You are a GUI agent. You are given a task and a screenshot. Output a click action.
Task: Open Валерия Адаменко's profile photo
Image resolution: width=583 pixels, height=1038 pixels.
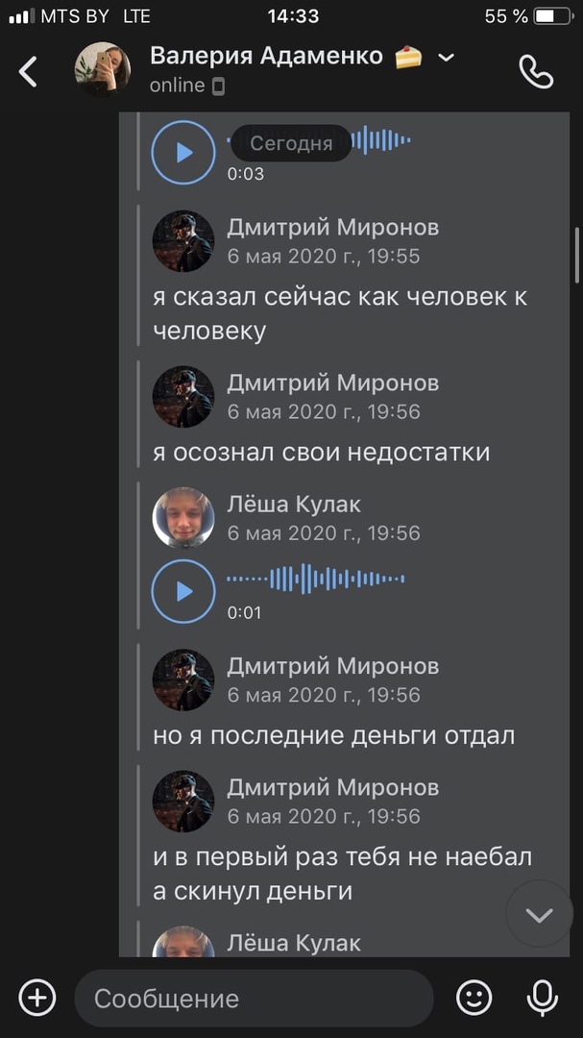coord(103,69)
